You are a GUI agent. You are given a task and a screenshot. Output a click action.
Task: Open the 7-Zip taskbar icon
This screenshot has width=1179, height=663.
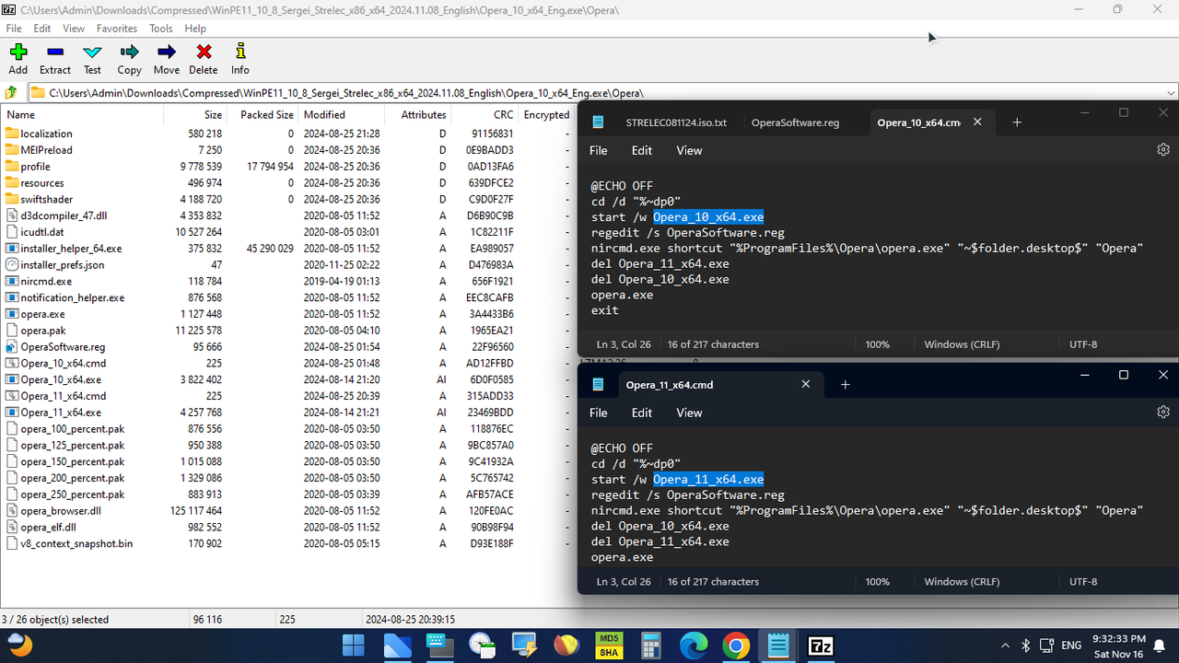[x=821, y=646]
